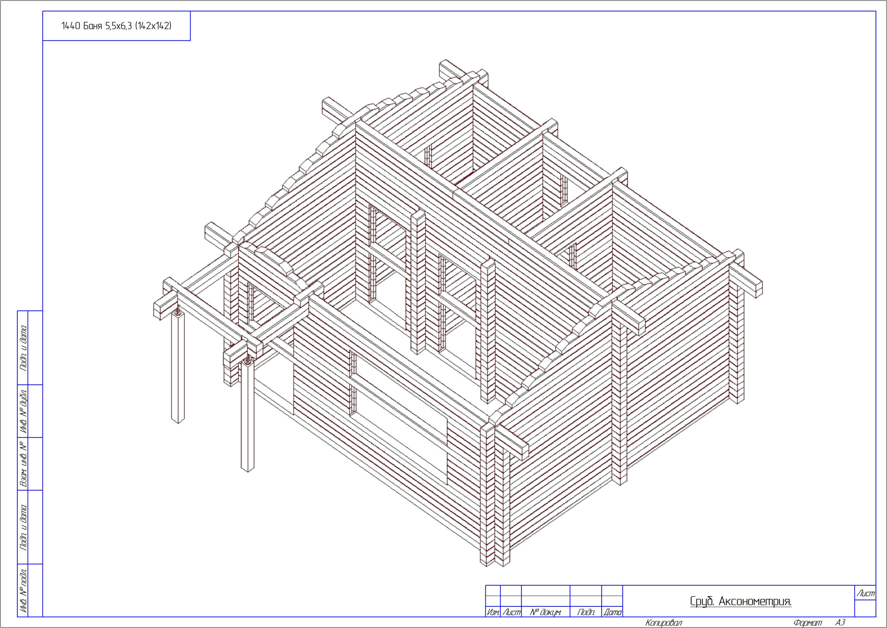Click the nearest front corner of the log house
Screen dimensions: 887x628
(495, 495)
